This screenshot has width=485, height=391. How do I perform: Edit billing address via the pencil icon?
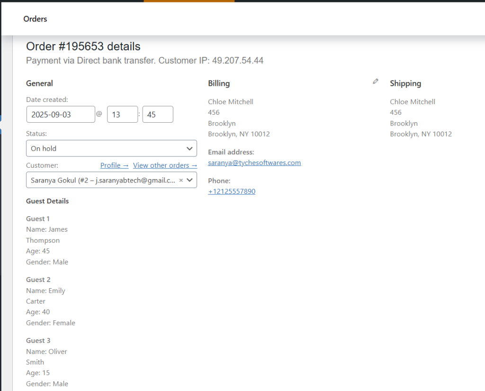click(375, 81)
